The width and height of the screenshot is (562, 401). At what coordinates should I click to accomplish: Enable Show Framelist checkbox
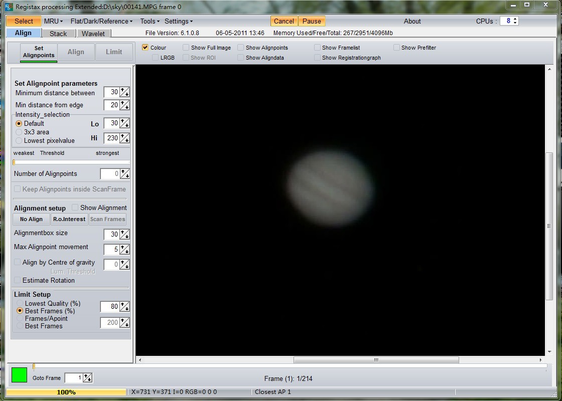[x=317, y=48]
